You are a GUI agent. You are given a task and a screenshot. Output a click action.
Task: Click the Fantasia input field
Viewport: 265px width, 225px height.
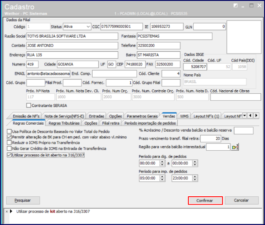pyautogui.click(x=175, y=36)
